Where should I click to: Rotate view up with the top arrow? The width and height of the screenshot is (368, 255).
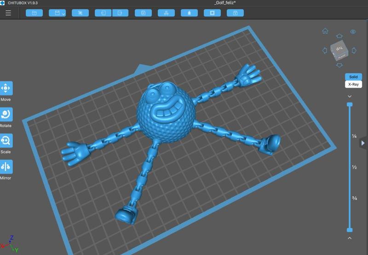(x=339, y=36)
